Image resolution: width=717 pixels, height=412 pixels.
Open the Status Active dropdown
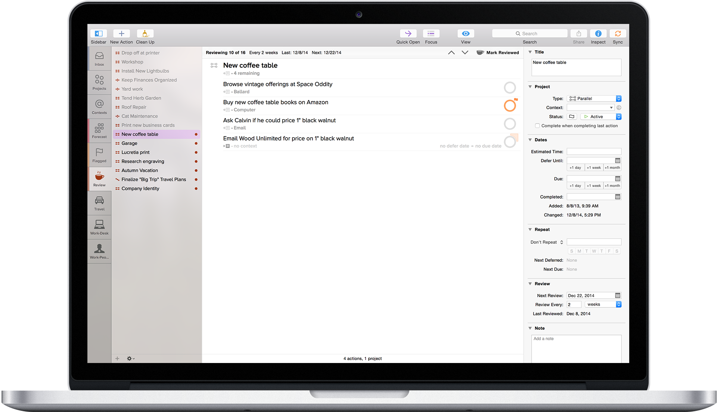coord(600,117)
